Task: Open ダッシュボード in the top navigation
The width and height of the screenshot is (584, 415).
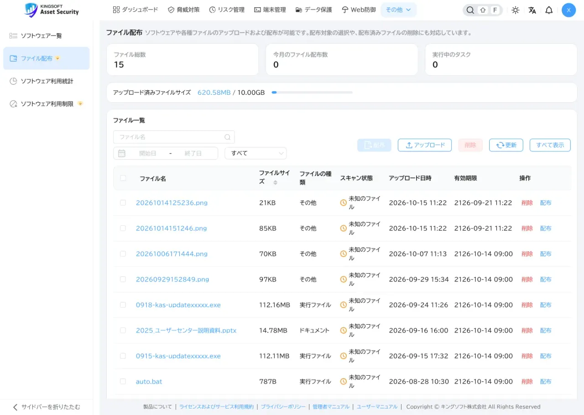Action: [136, 10]
